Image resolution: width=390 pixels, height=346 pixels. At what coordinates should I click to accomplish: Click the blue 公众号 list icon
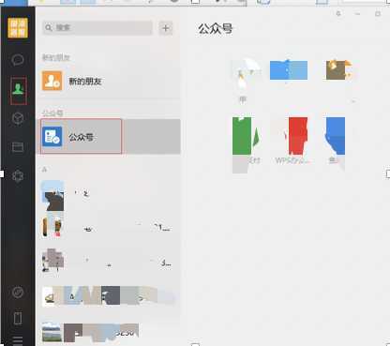coord(52,137)
